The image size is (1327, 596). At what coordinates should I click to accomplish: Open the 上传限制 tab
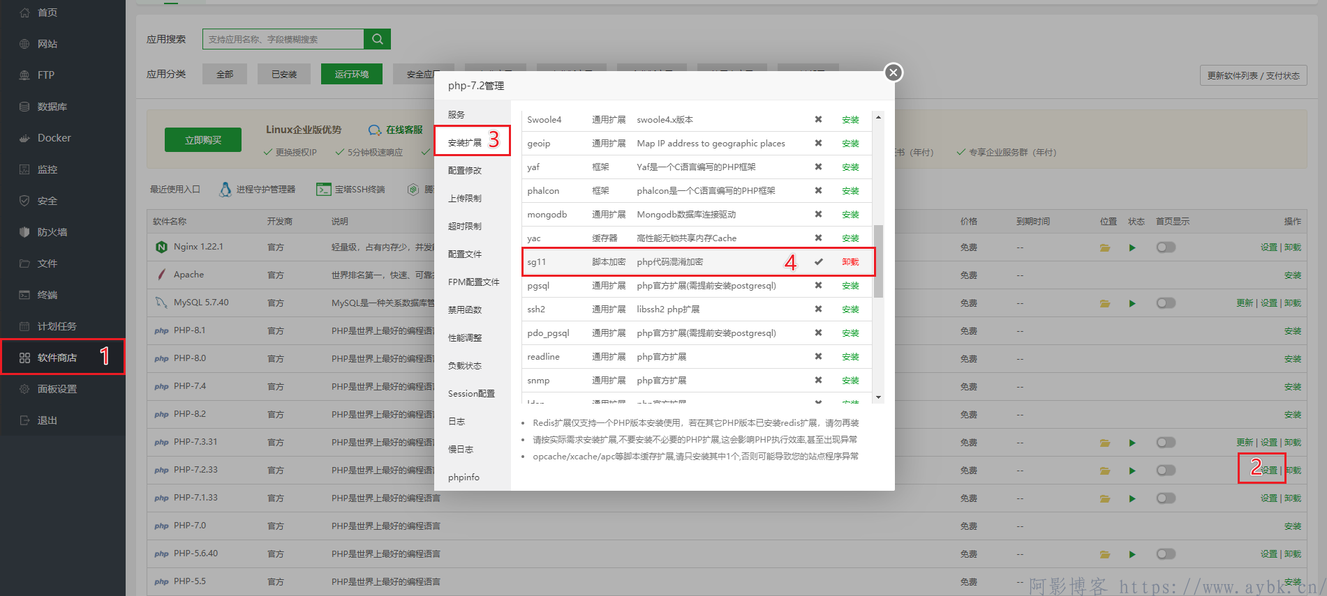pyautogui.click(x=472, y=198)
